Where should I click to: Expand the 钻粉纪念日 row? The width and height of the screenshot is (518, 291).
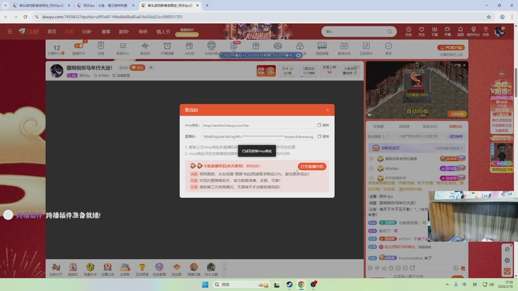(417, 148)
